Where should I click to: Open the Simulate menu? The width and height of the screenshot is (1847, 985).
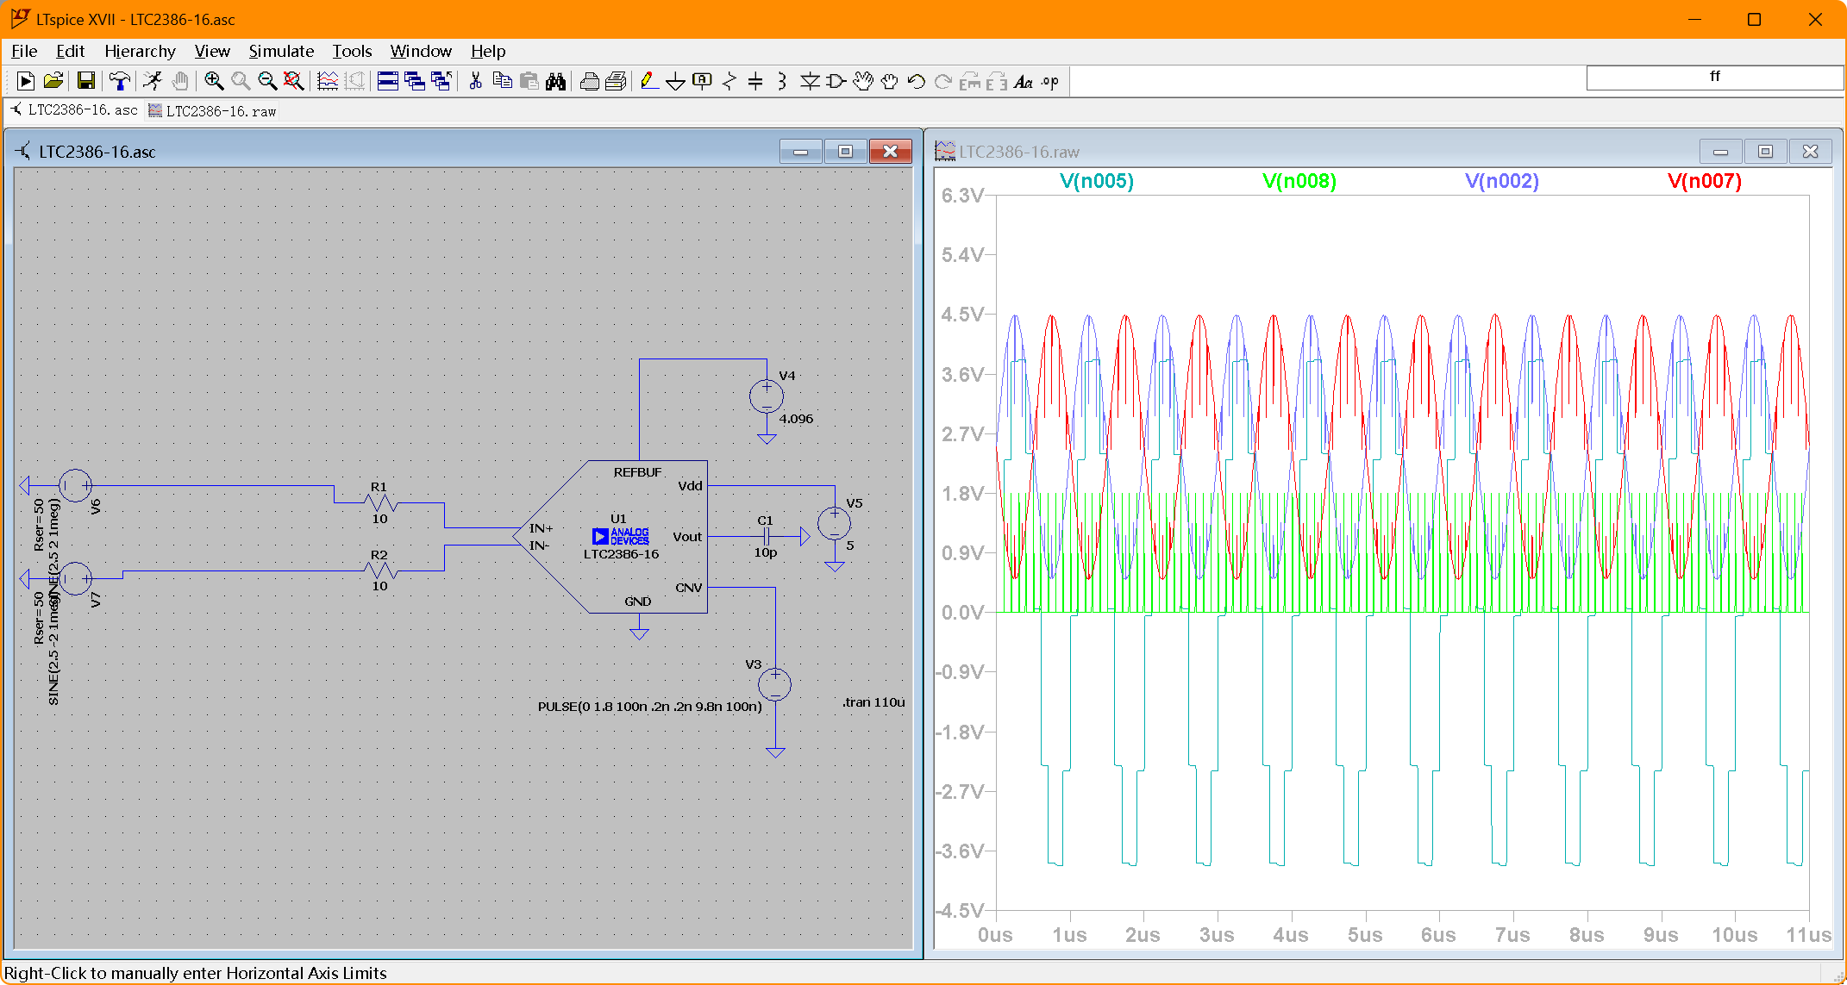[x=279, y=51]
